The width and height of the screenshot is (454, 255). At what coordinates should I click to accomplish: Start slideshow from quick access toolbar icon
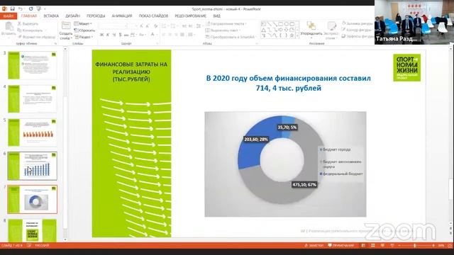38,9
